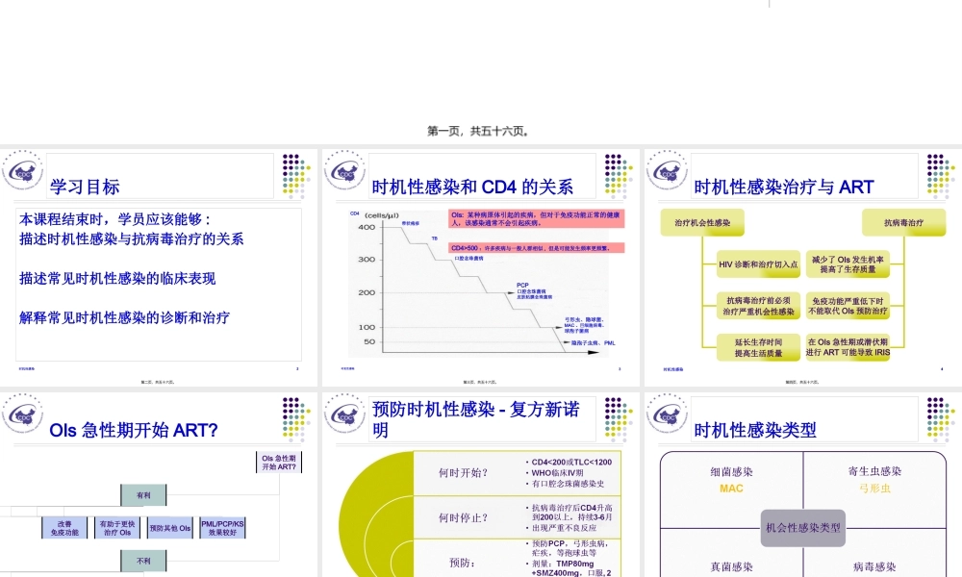Image resolution: width=962 pixels, height=577 pixels.
Task: Click the gray center box 机会性感染类型
Action: pyautogui.click(x=803, y=528)
